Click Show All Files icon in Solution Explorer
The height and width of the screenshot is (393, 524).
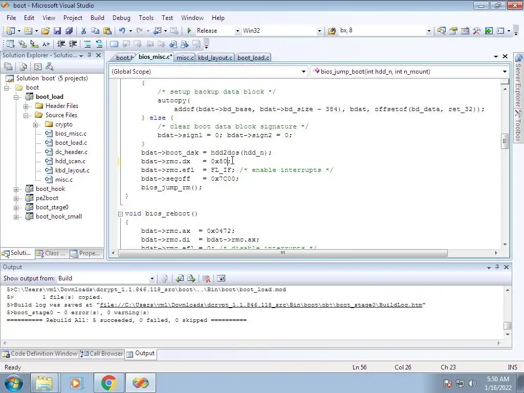[x=23, y=67]
